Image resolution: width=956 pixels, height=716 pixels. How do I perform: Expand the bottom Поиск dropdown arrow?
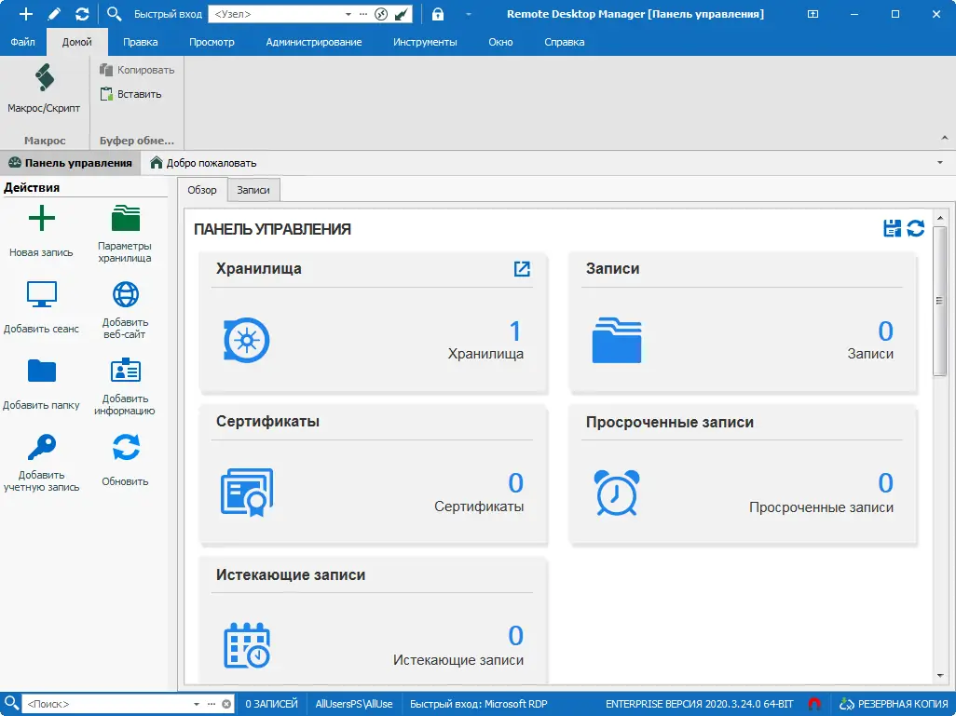click(197, 704)
